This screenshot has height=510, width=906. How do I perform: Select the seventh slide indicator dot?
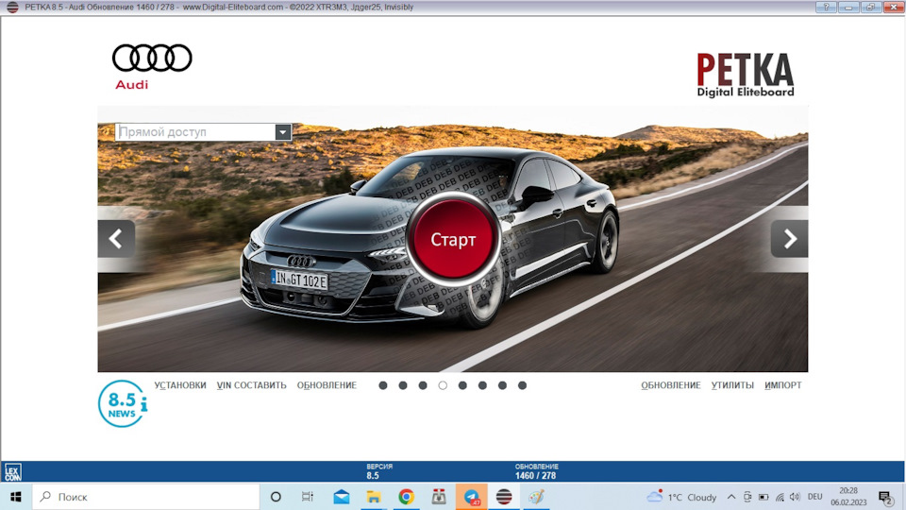(502, 385)
